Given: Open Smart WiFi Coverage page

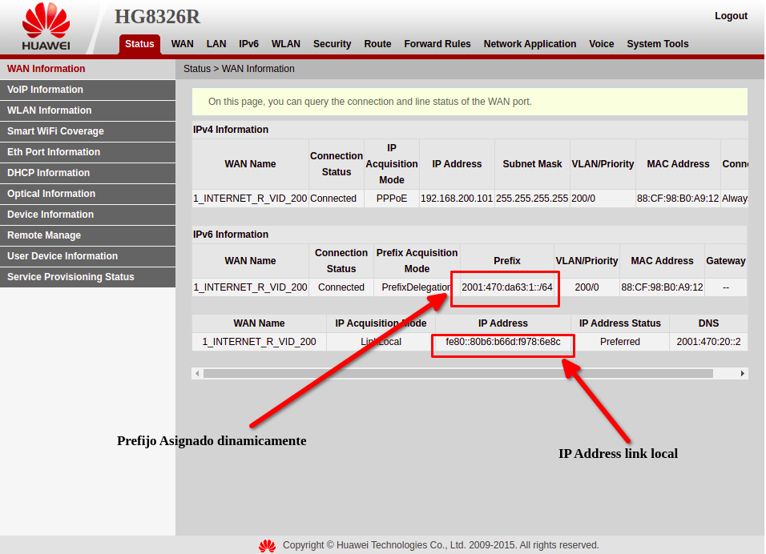Looking at the screenshot, I should click(55, 131).
